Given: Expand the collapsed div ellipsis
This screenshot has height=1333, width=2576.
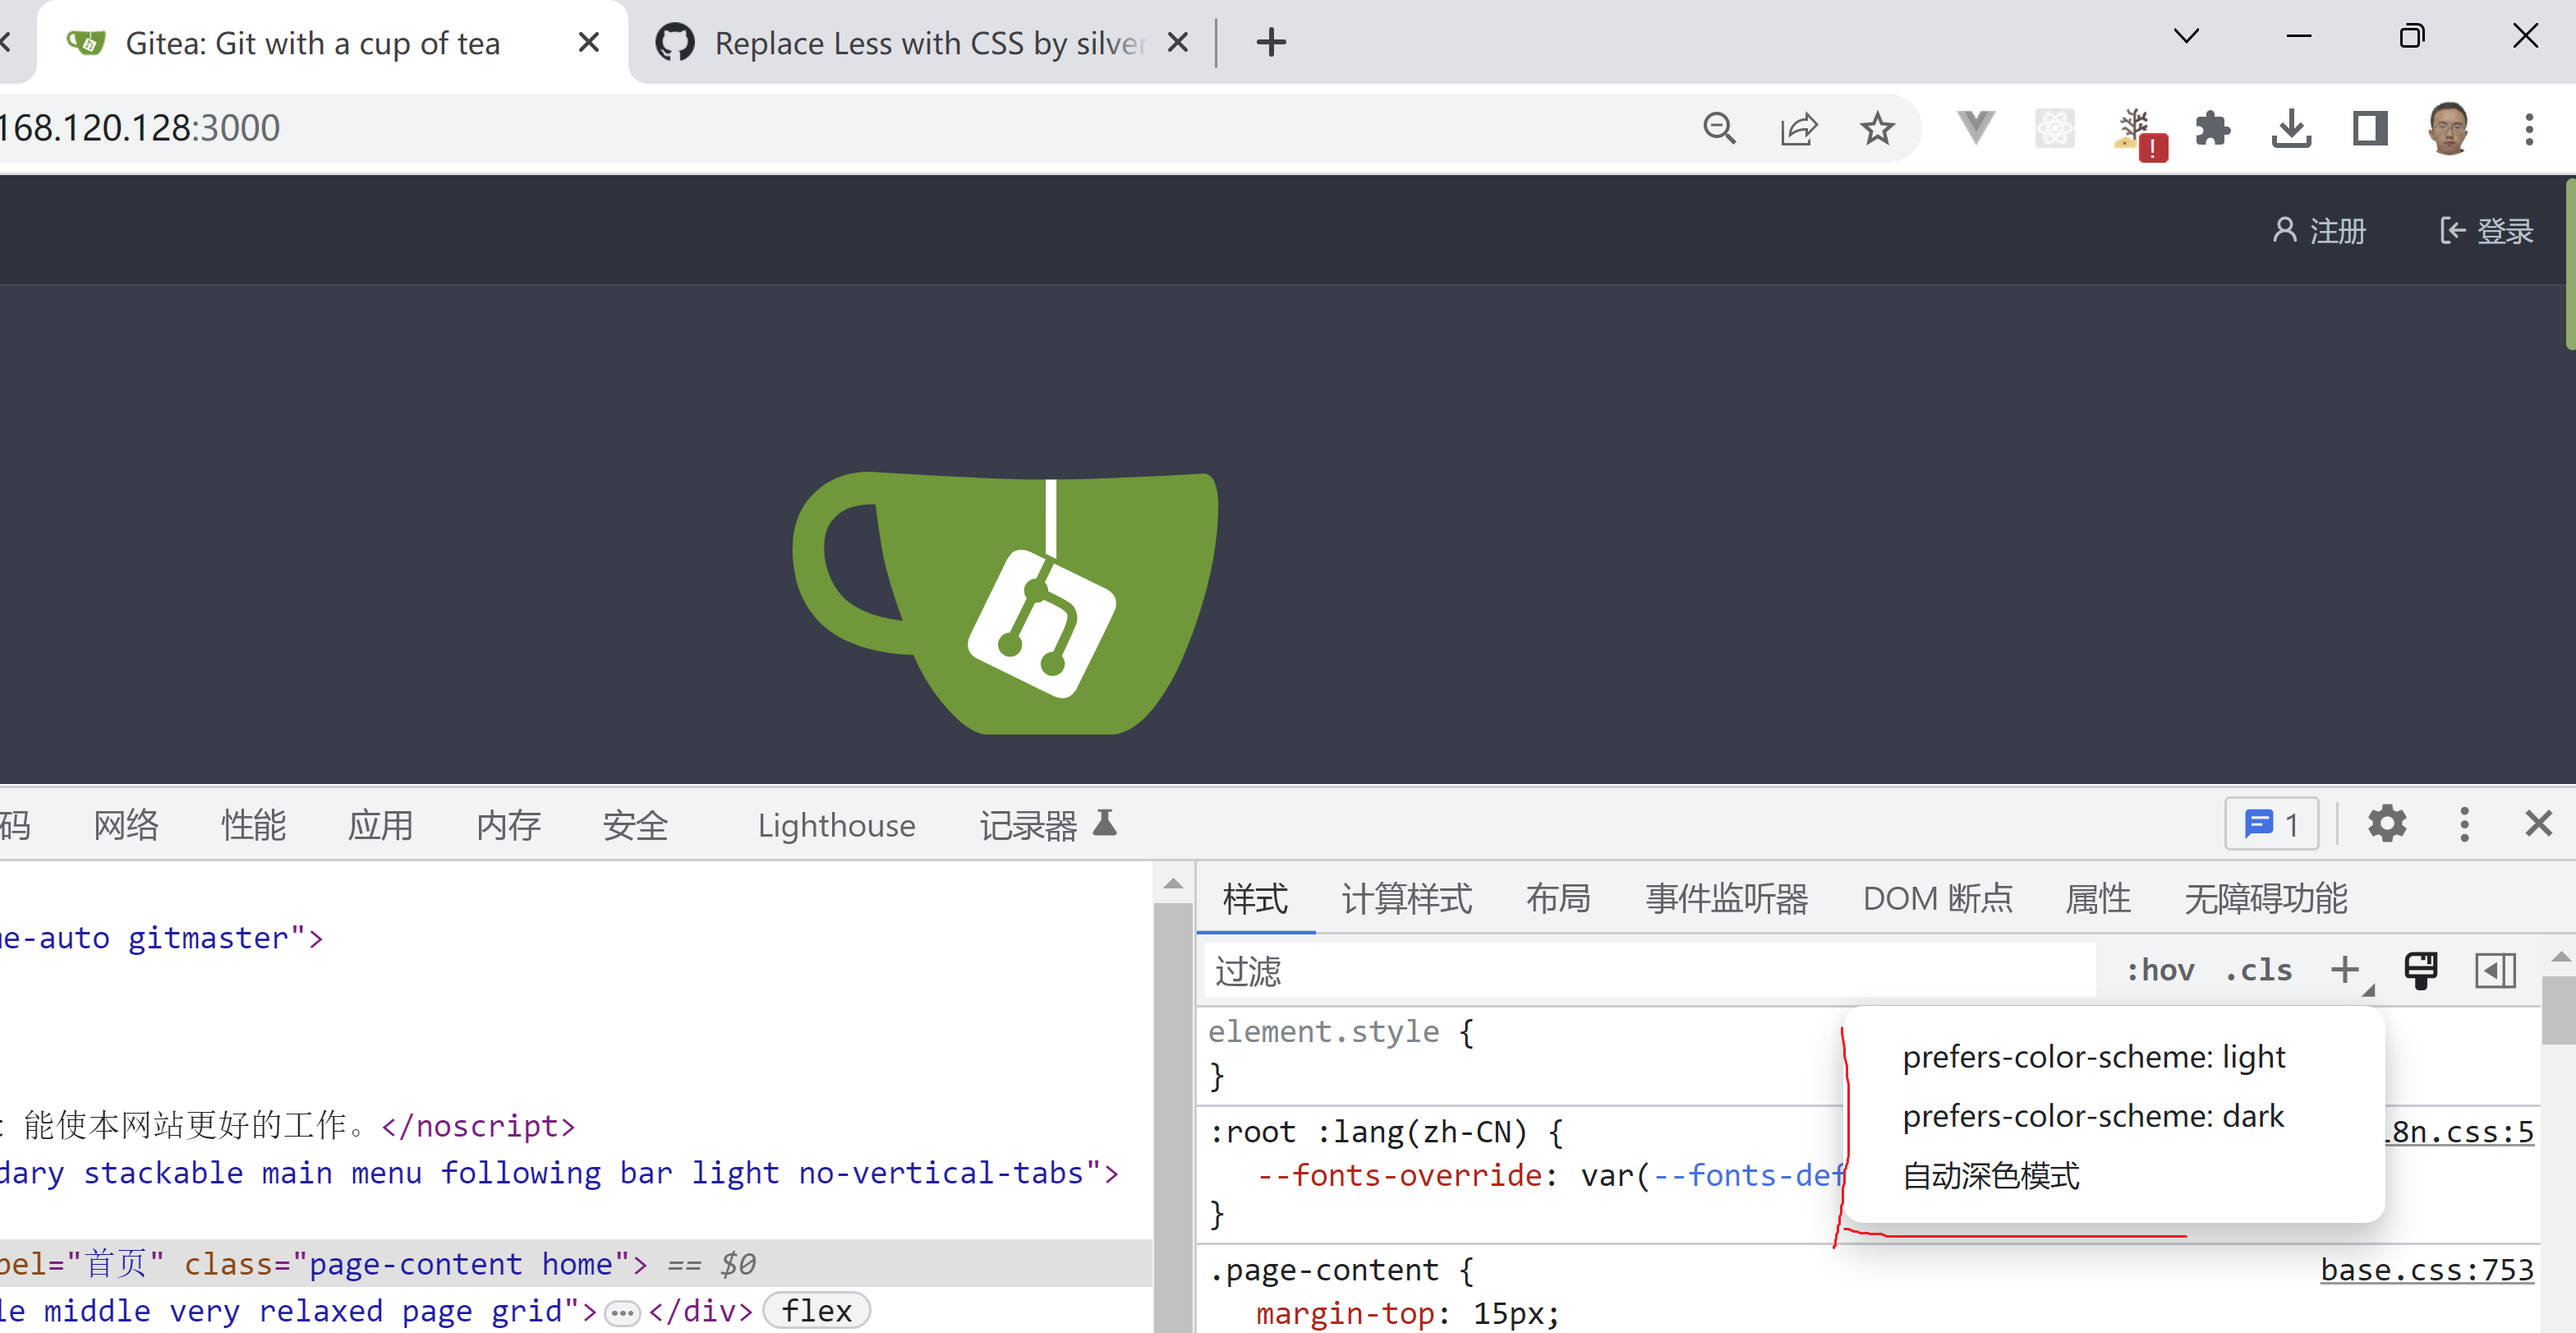Looking at the screenshot, I should click(x=622, y=1312).
